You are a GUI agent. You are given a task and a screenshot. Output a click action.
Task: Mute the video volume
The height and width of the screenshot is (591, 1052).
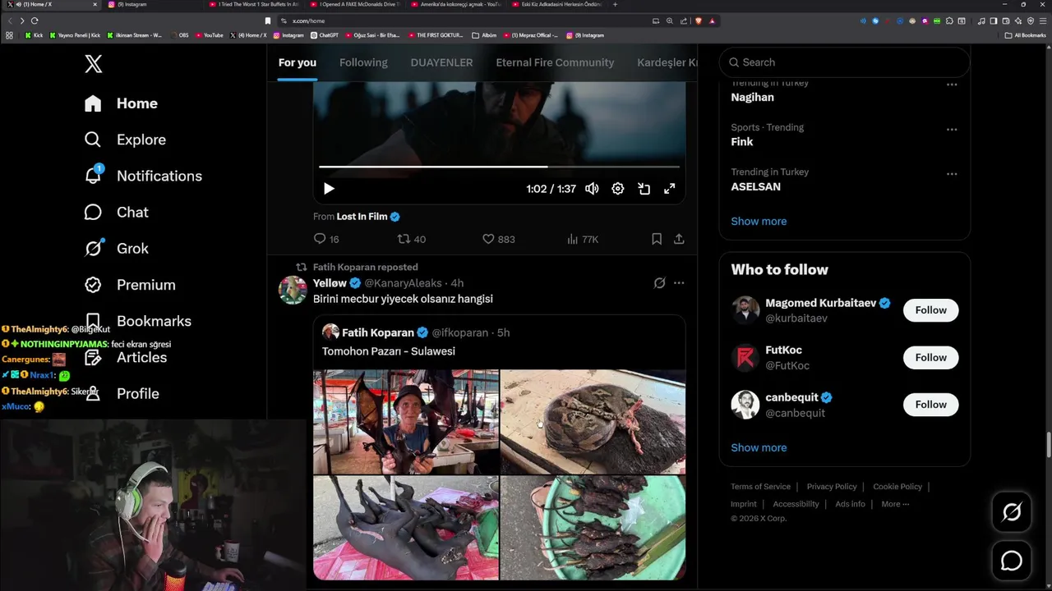pos(592,189)
